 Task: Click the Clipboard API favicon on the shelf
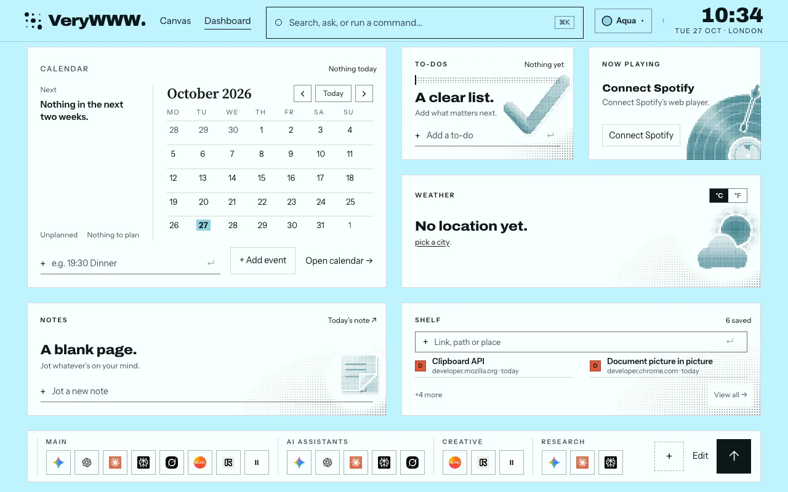click(420, 366)
